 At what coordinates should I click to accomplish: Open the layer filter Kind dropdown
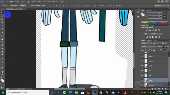(x=146, y=43)
